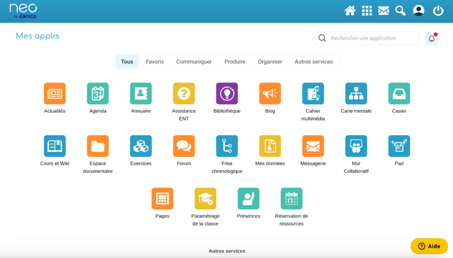Log out with the power icon

coord(438,11)
